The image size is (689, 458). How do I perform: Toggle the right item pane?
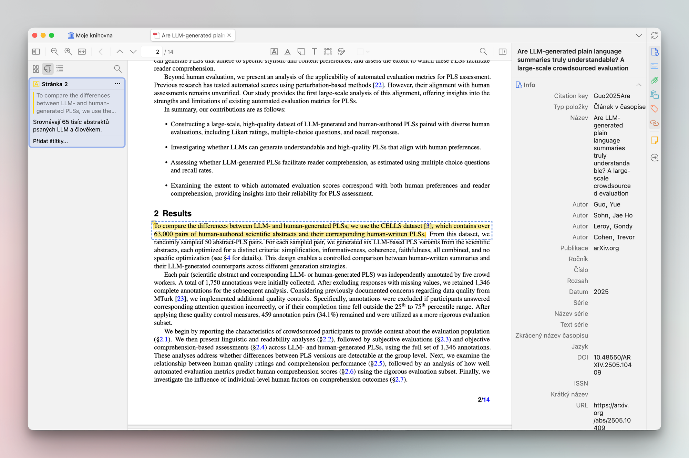click(x=502, y=52)
